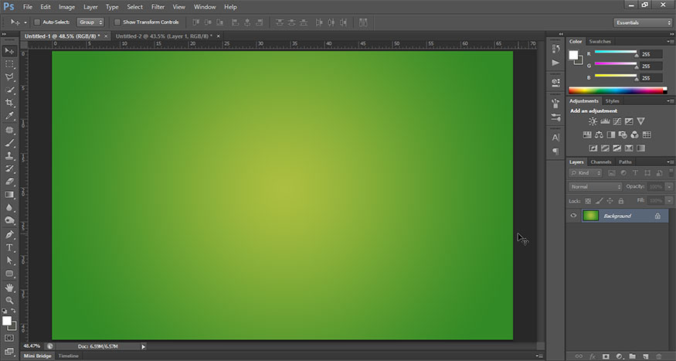676x361 pixels.
Task: Switch to the Untitled-2 document tab
Action: pyautogui.click(x=163, y=36)
